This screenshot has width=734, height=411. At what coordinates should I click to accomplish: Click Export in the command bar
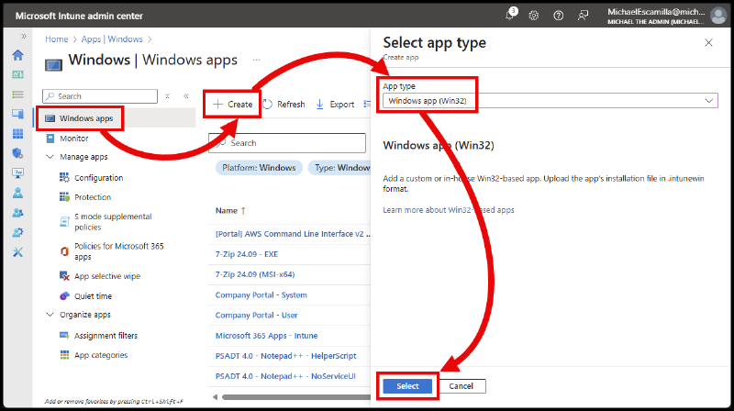(335, 105)
